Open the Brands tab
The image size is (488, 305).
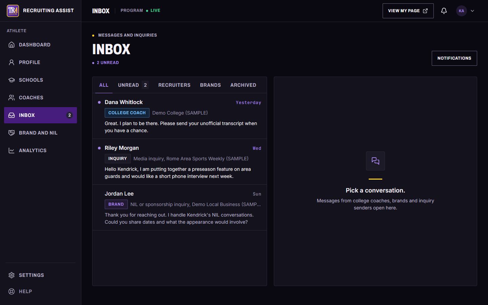tap(210, 85)
